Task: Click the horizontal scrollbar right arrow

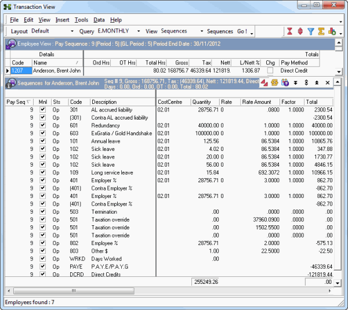Action: pos(329,291)
